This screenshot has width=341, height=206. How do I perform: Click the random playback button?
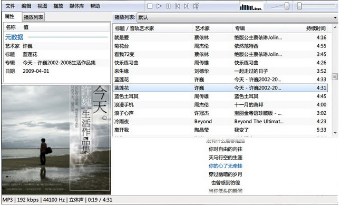[196, 6]
